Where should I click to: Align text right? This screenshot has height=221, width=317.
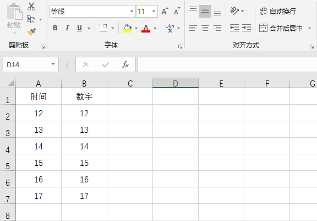[217, 28]
